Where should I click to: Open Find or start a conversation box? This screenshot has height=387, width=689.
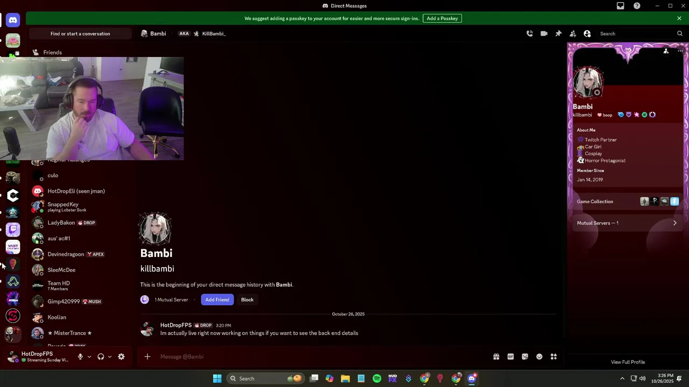coord(80,34)
